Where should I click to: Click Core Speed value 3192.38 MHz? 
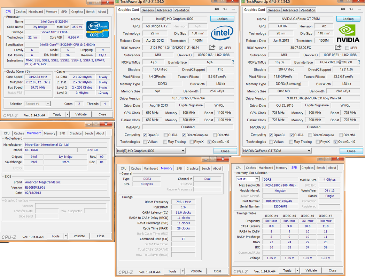(38, 77)
